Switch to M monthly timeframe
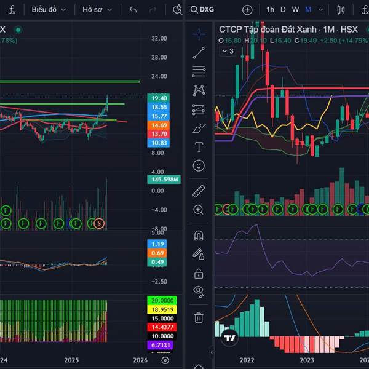The image size is (369, 369). pos(308,10)
